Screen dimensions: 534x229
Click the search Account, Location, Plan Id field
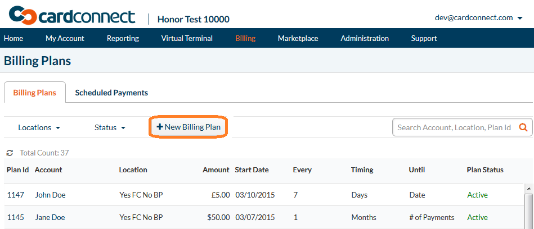454,127
